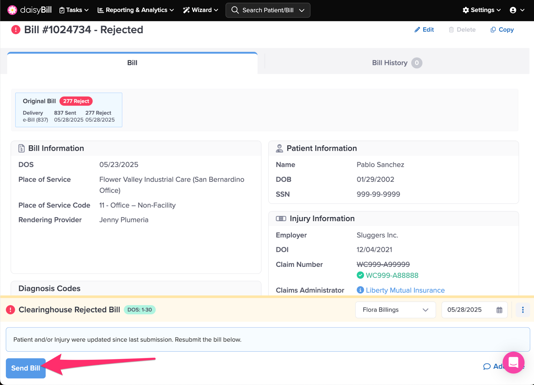Click the rendering provider Jenny Plumeria

[x=124, y=220]
